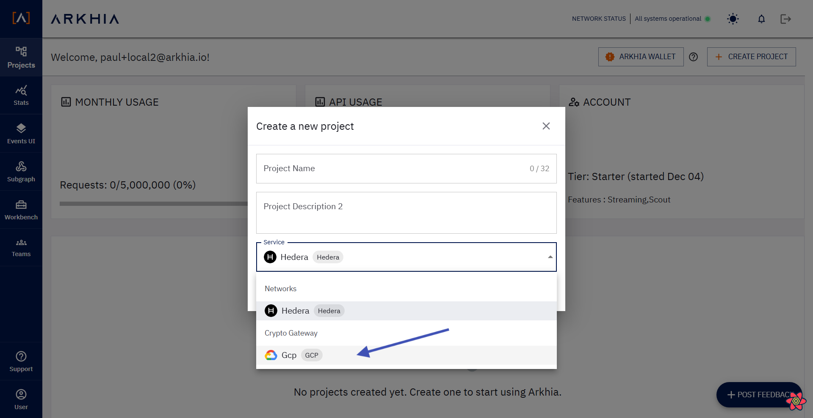
Task: Click the NETWORK STATUS menu item
Action: click(x=598, y=19)
